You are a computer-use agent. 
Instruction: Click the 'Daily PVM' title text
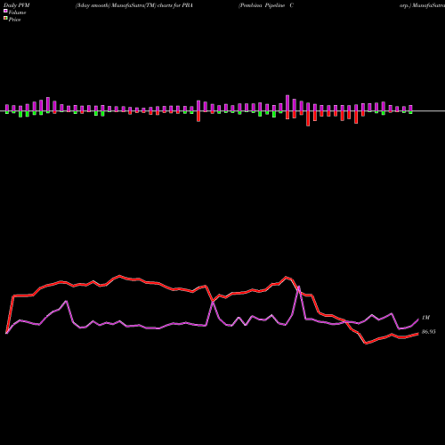pyautogui.click(x=17, y=5)
